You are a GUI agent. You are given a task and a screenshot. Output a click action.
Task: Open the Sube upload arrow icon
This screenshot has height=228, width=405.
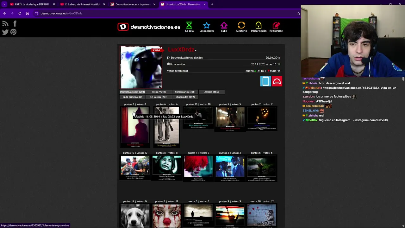coord(224,27)
